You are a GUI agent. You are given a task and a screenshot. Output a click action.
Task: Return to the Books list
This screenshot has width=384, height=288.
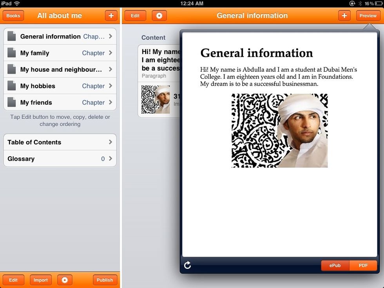click(x=13, y=16)
